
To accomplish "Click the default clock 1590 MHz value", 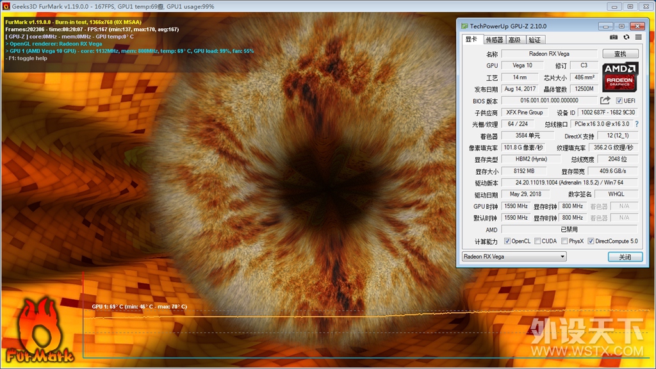I will click(x=516, y=218).
